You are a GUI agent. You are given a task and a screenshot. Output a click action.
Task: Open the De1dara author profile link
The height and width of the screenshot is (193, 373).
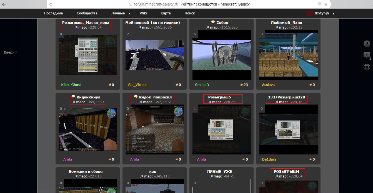(x=269, y=159)
